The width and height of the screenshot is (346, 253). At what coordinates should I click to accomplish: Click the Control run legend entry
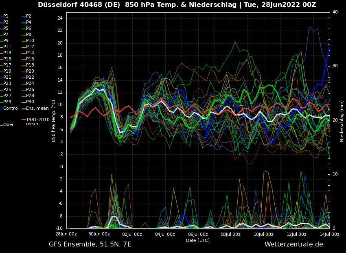(x=11, y=109)
